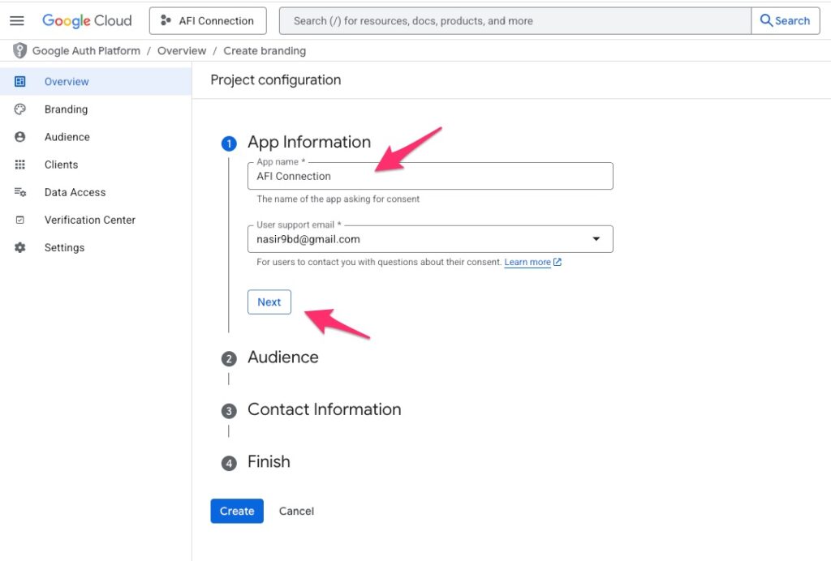Screen dimensions: 831x561
Task: Expand the Contact Information step
Action: click(324, 409)
